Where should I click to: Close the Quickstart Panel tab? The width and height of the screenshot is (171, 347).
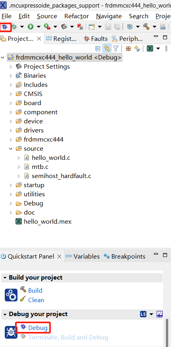[x=59, y=256]
